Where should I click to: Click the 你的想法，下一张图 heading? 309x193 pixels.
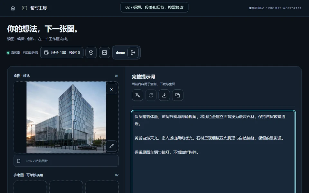coord(43,29)
